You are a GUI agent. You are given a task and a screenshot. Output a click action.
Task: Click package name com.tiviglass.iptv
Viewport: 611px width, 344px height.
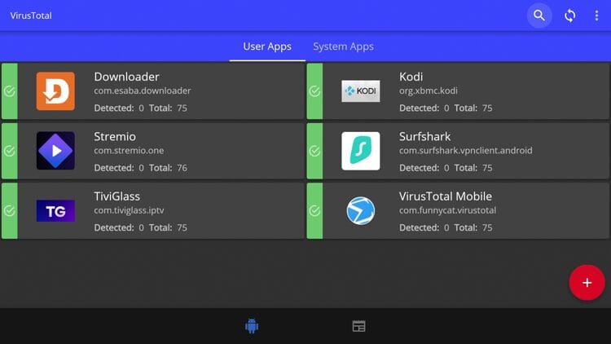129,210
